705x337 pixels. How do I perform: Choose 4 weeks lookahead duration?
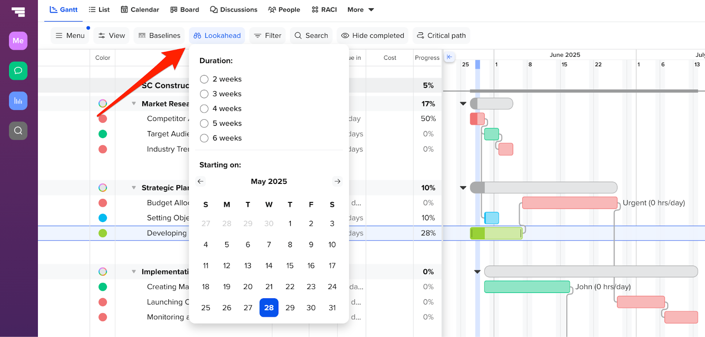204,109
